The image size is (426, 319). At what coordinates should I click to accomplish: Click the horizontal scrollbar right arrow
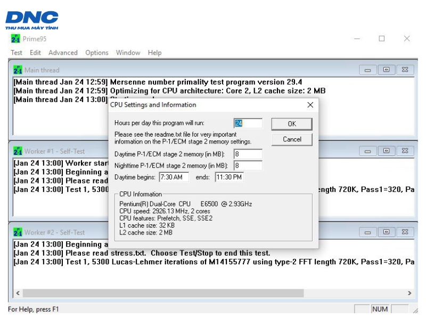pyautogui.click(x=409, y=293)
